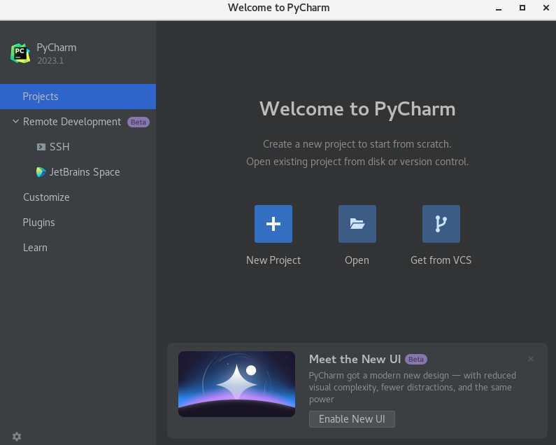Click the Enable New UI button
This screenshot has height=445, width=556.
point(352,419)
